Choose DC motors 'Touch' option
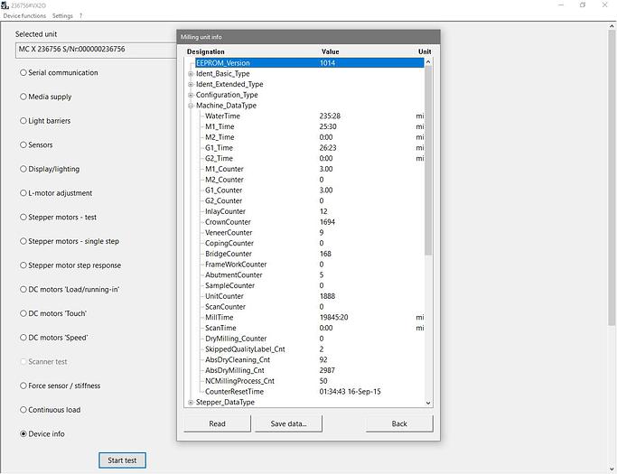This screenshot has height=474, width=617. [x=23, y=313]
